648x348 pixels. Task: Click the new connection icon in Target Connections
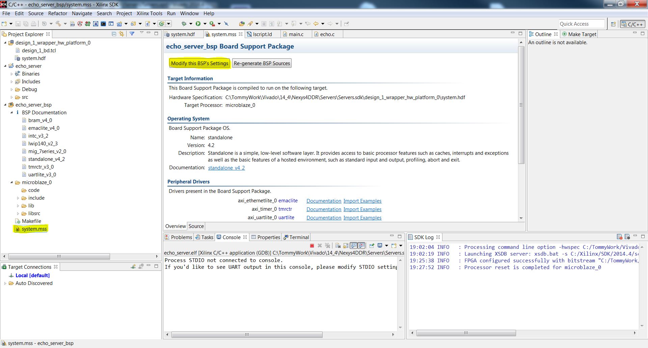pos(133,266)
